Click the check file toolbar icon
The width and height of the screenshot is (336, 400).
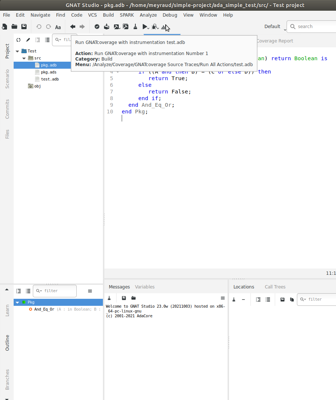pyautogui.click(x=97, y=27)
